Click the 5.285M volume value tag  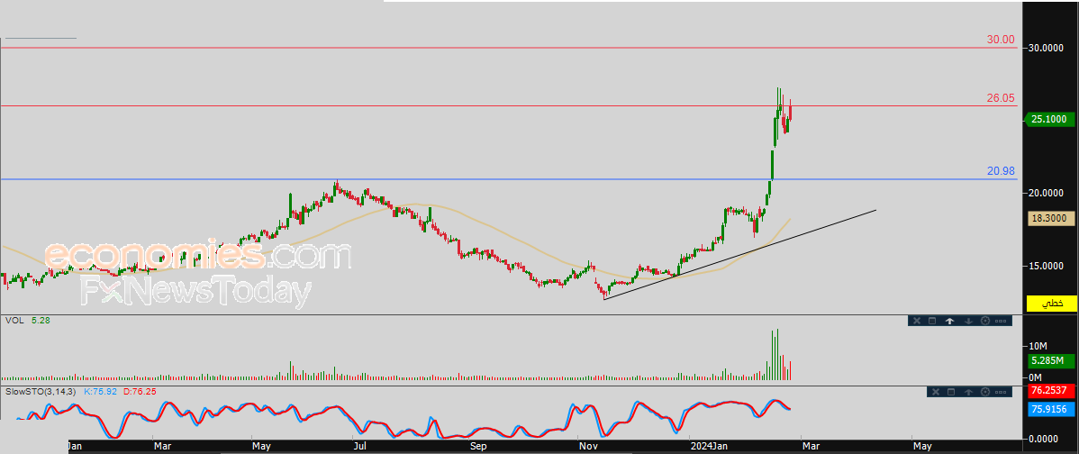pyautogui.click(x=1051, y=360)
